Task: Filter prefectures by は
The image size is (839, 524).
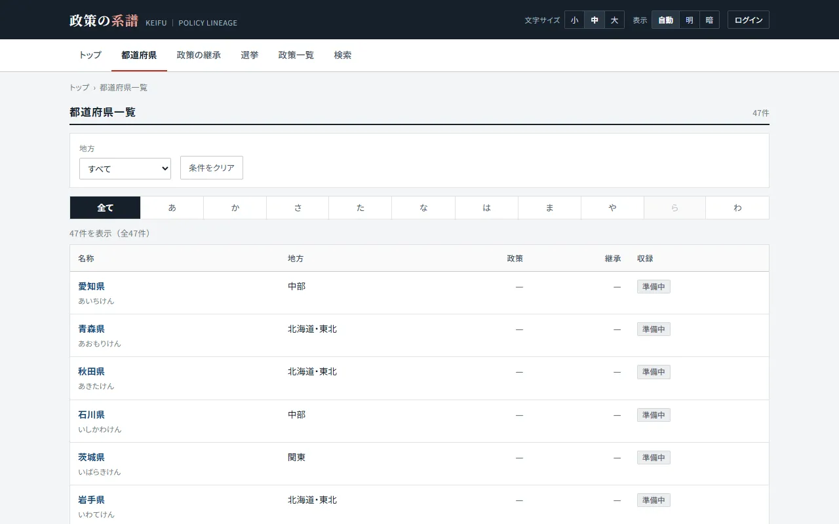Action: (487, 208)
